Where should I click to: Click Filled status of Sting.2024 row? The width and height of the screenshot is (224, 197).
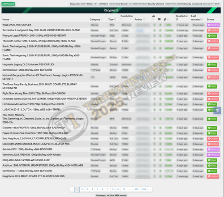pyautogui.click(x=212, y=160)
